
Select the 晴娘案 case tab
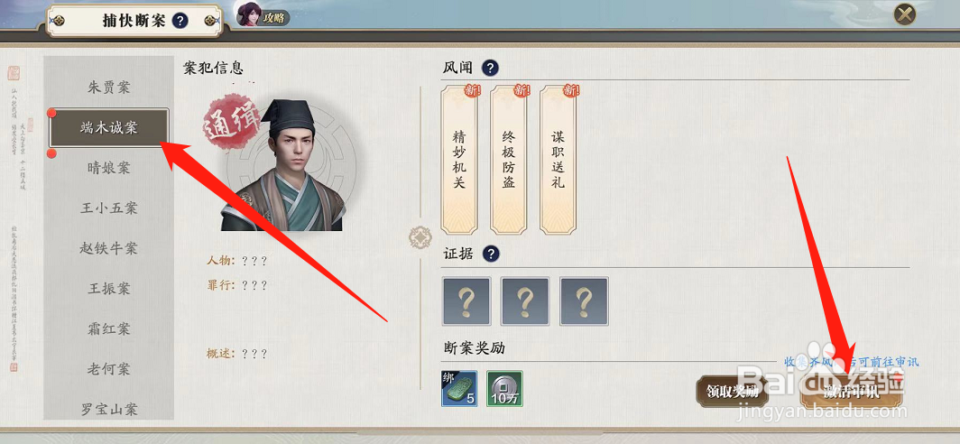point(109,168)
